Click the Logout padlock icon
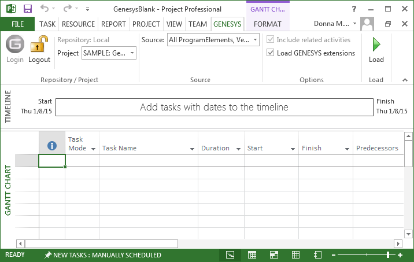Viewport: 414px width, 262px height. (x=39, y=44)
